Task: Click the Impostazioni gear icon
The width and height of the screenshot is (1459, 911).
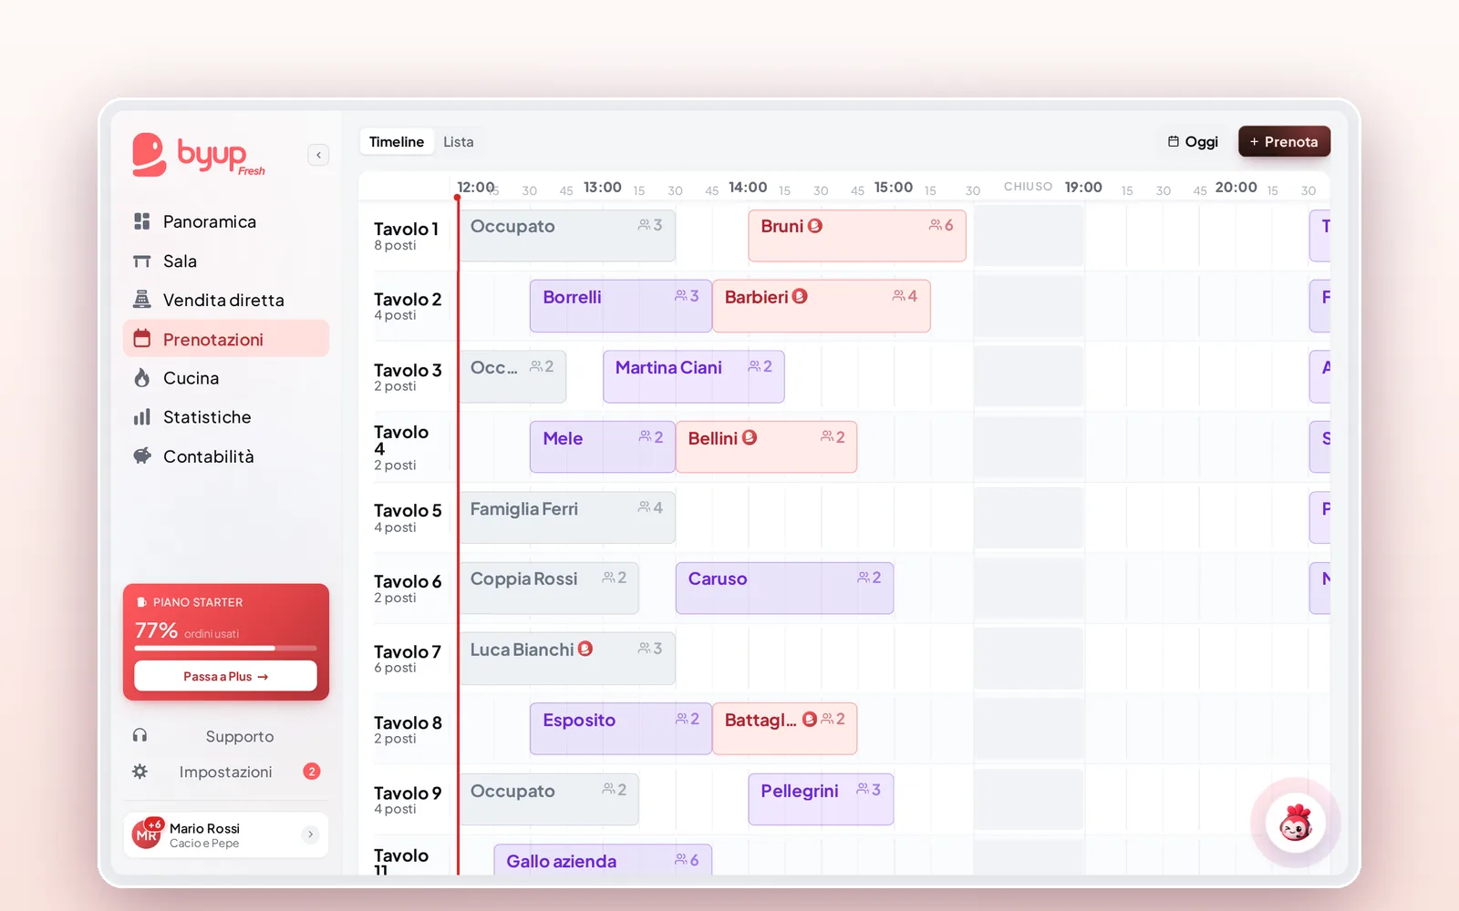Action: coord(140,772)
